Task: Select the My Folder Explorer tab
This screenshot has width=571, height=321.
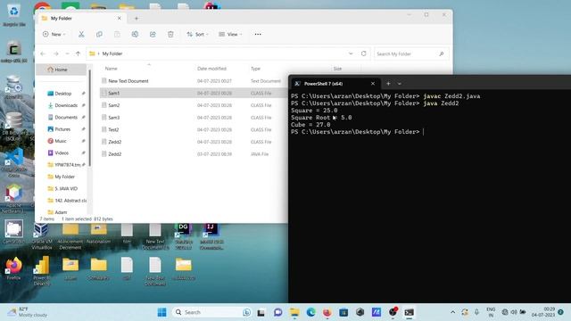Action: pyautogui.click(x=81, y=18)
